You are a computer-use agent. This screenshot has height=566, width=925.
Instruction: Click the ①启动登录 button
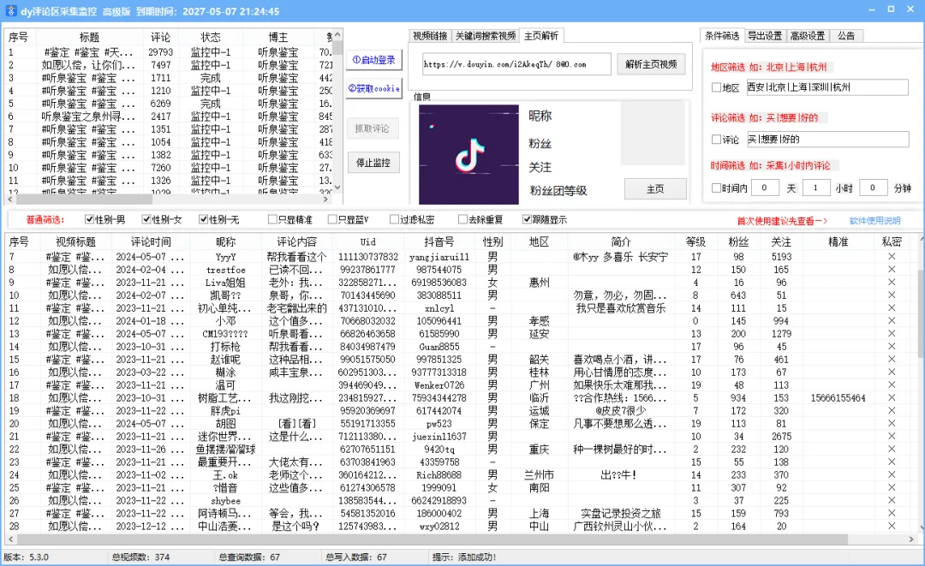tap(373, 60)
